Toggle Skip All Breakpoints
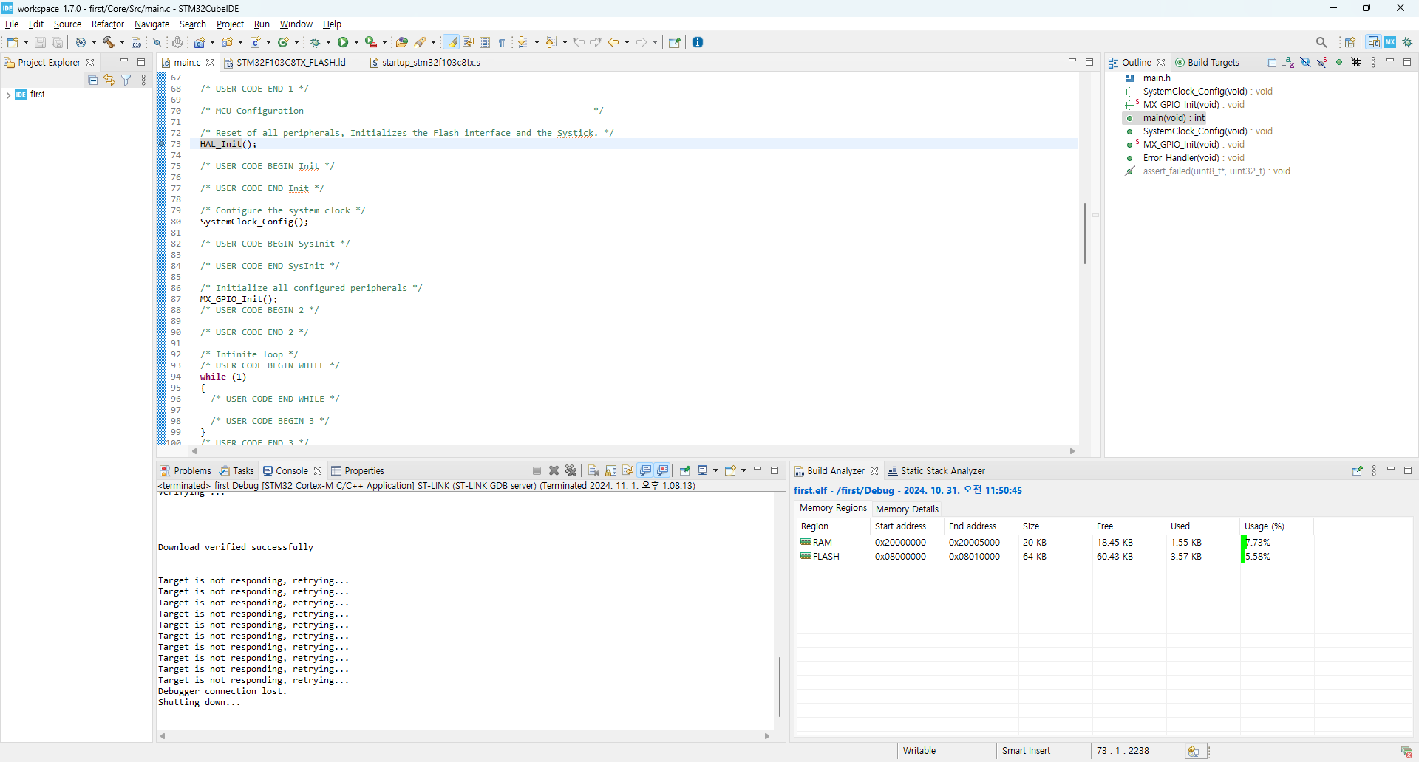This screenshot has height=762, width=1419. [x=157, y=42]
